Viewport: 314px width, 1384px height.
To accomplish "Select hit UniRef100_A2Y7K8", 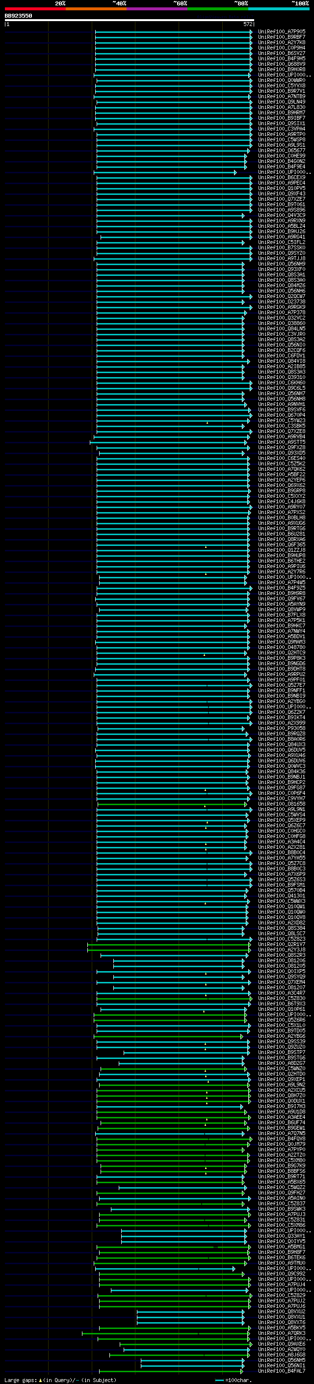I will [x=282, y=42].
